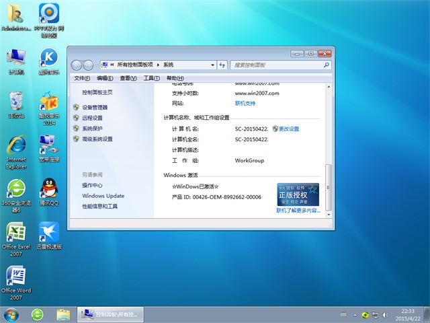Open the Recycle Bin desktop icon
The image size is (430, 323).
pyautogui.click(x=16, y=102)
